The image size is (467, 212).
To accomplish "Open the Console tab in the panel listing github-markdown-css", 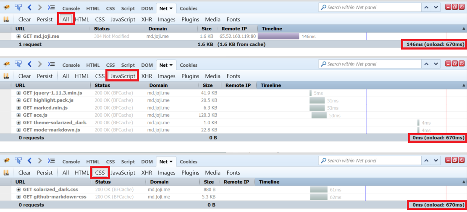I will (x=71, y=162).
